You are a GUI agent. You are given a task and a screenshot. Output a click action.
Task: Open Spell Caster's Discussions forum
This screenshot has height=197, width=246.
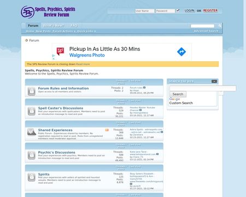[61, 108]
